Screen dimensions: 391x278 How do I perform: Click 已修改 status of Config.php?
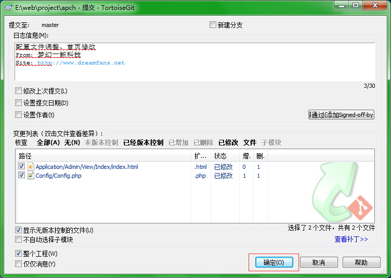224,176
